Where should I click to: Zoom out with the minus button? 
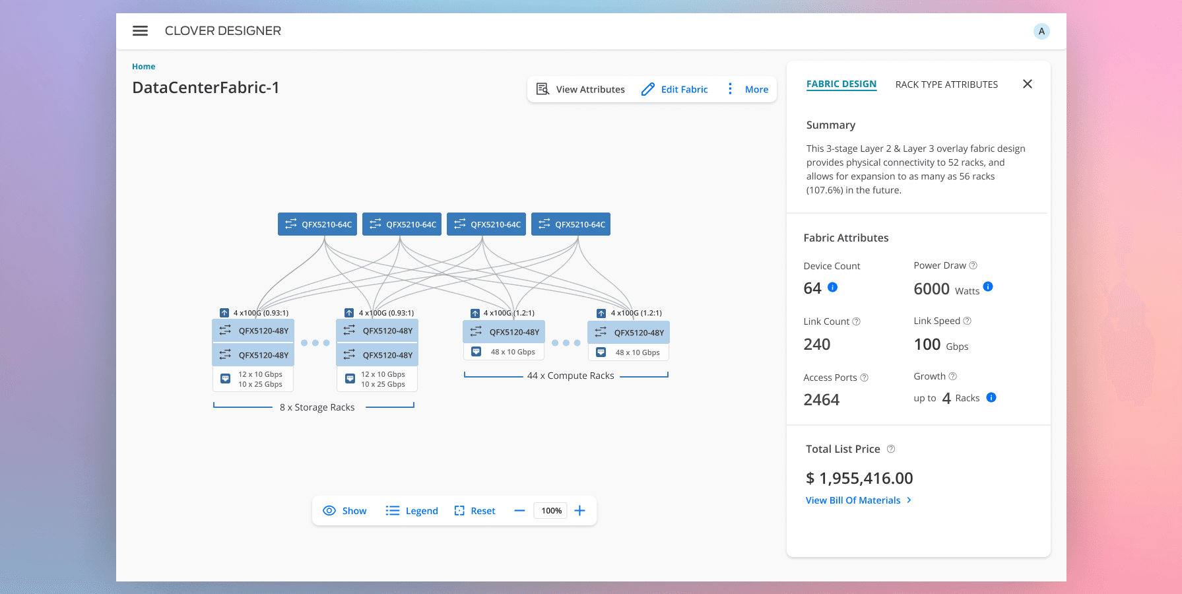point(519,511)
